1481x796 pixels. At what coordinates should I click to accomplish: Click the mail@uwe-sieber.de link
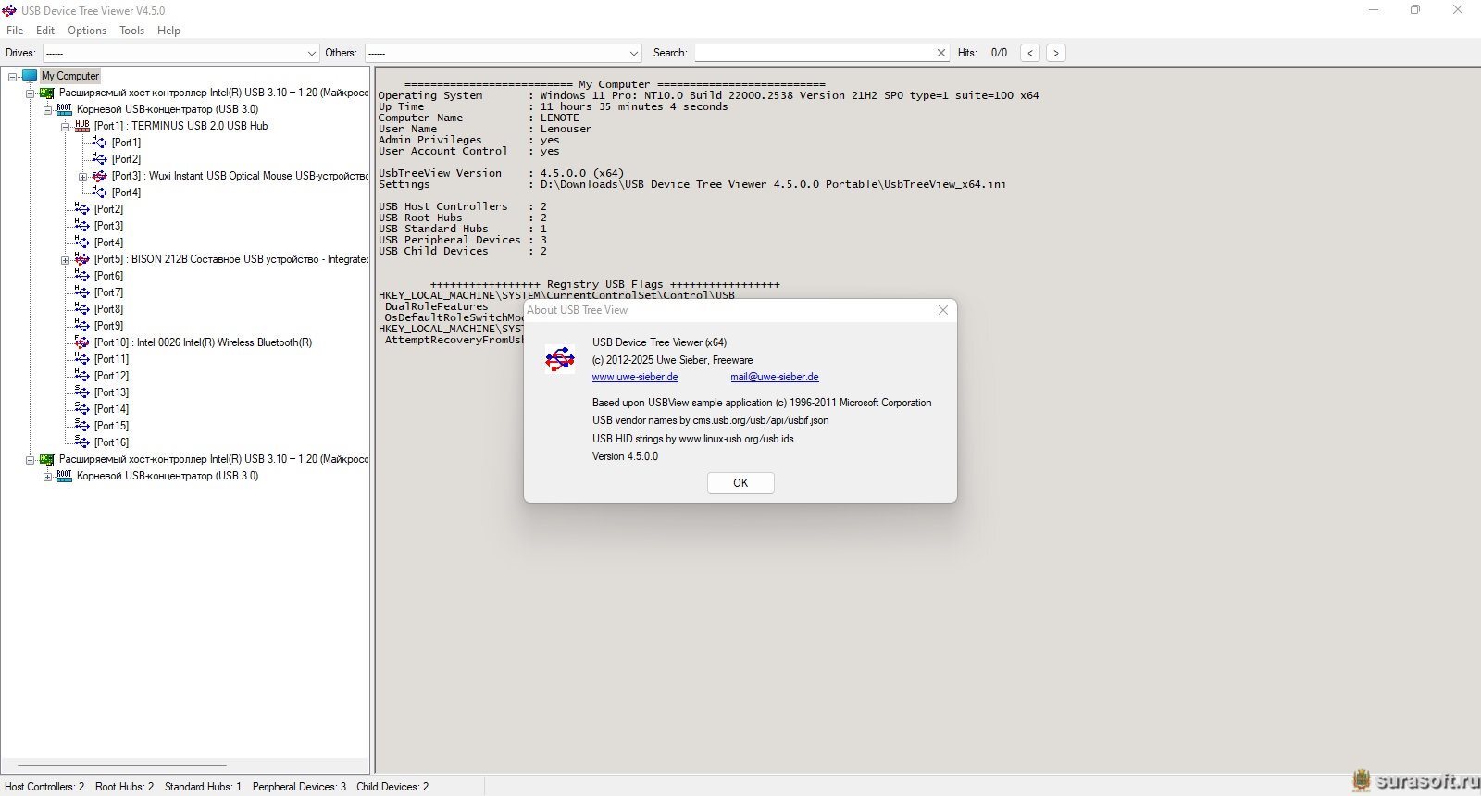click(775, 378)
